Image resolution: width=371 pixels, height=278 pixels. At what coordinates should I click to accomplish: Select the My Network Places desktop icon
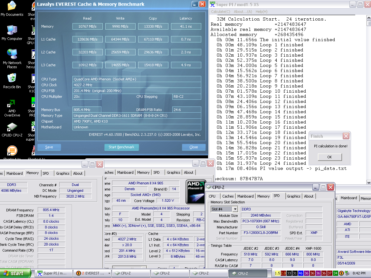[12, 59]
